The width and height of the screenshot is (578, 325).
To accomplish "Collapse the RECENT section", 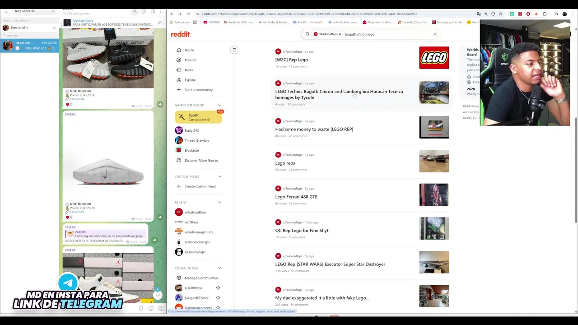I will [219, 202].
